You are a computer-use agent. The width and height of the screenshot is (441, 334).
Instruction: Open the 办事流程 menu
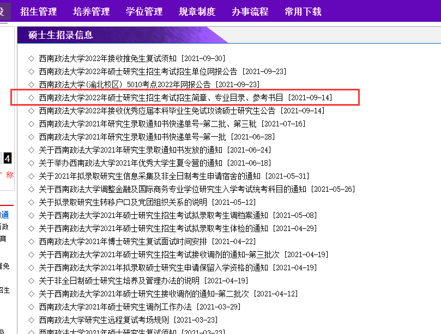250,11
